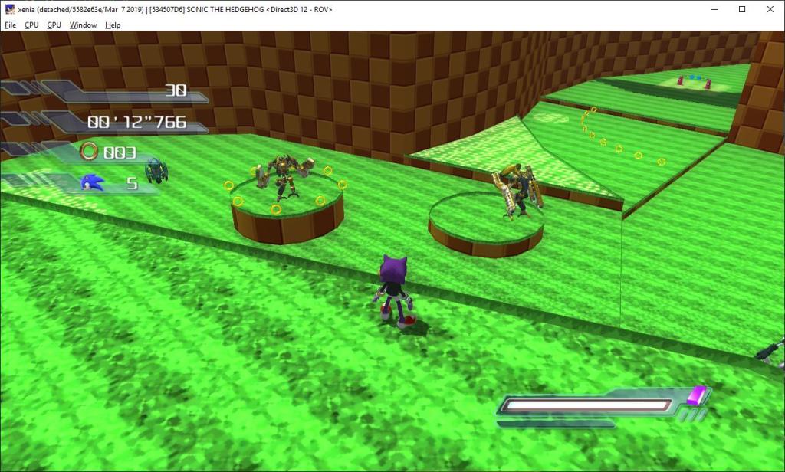Click the small teal robot near HUD
Viewport: 785px width, 472px height.
click(156, 169)
